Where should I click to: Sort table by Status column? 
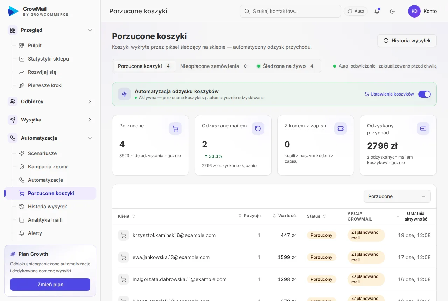316,216
